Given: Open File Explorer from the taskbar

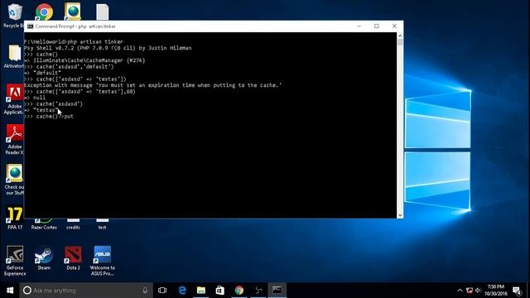Looking at the screenshot, I should tap(201, 291).
